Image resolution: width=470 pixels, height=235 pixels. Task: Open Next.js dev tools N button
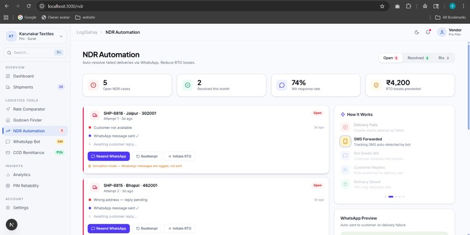(12, 225)
